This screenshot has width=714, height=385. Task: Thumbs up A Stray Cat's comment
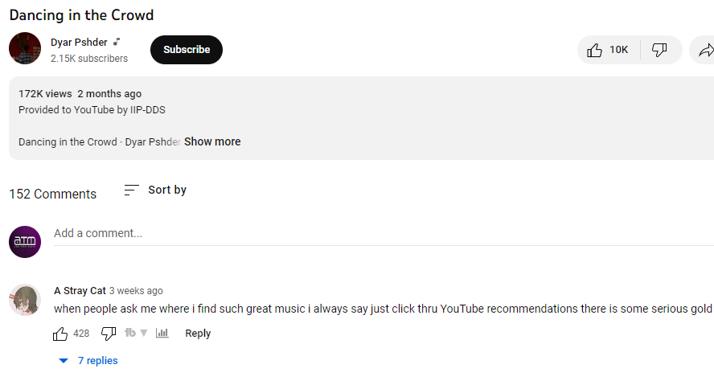click(60, 334)
